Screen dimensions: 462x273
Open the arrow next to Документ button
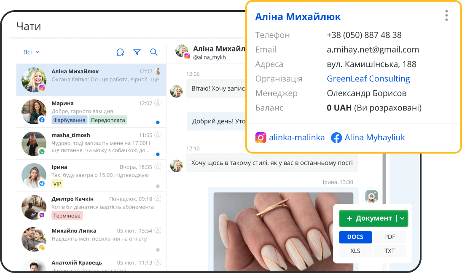(x=402, y=218)
